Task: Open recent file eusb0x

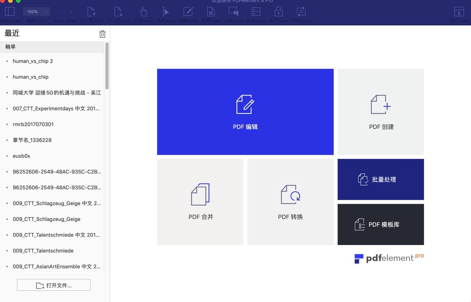Action: [x=52, y=156]
